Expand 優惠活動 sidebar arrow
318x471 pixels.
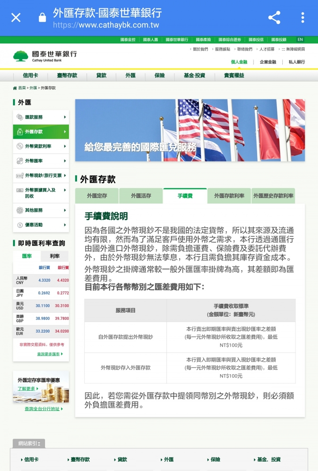(65, 225)
